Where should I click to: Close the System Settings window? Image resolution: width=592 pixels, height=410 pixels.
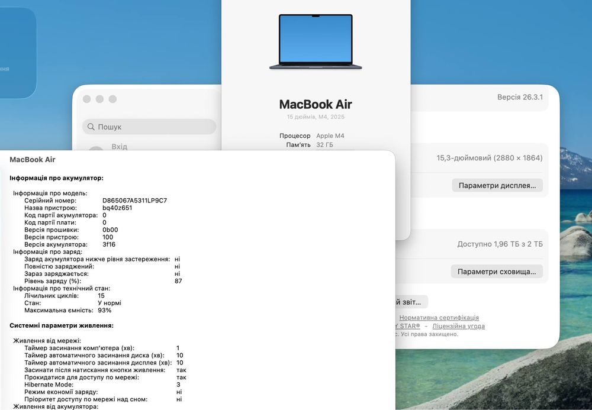click(x=87, y=99)
